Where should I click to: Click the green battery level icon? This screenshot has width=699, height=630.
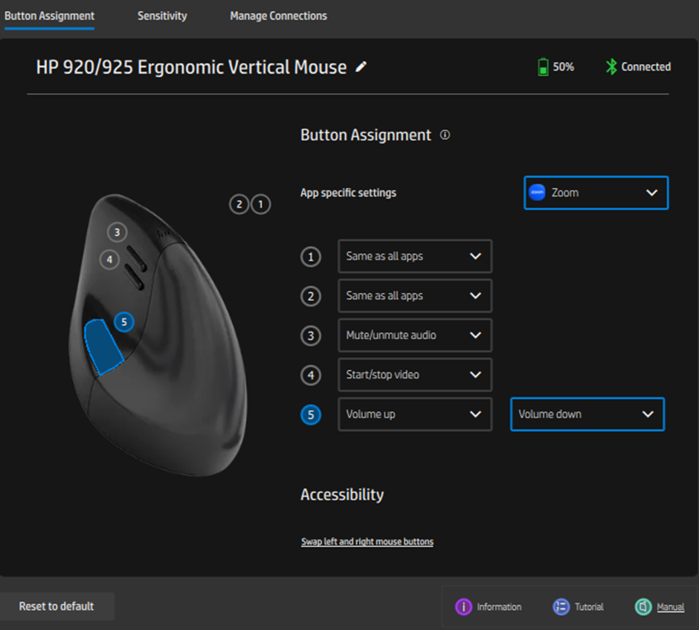coord(543,67)
